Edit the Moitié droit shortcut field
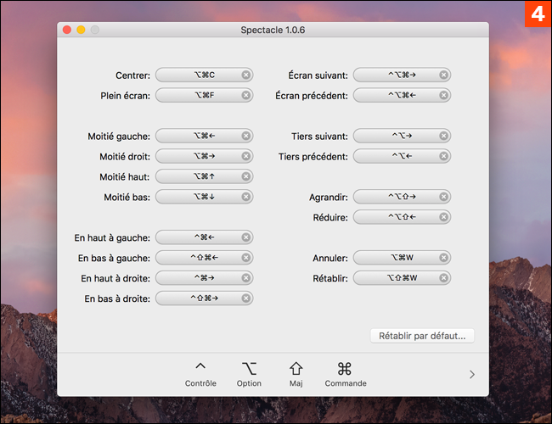This screenshot has height=424, width=552. 204,156
